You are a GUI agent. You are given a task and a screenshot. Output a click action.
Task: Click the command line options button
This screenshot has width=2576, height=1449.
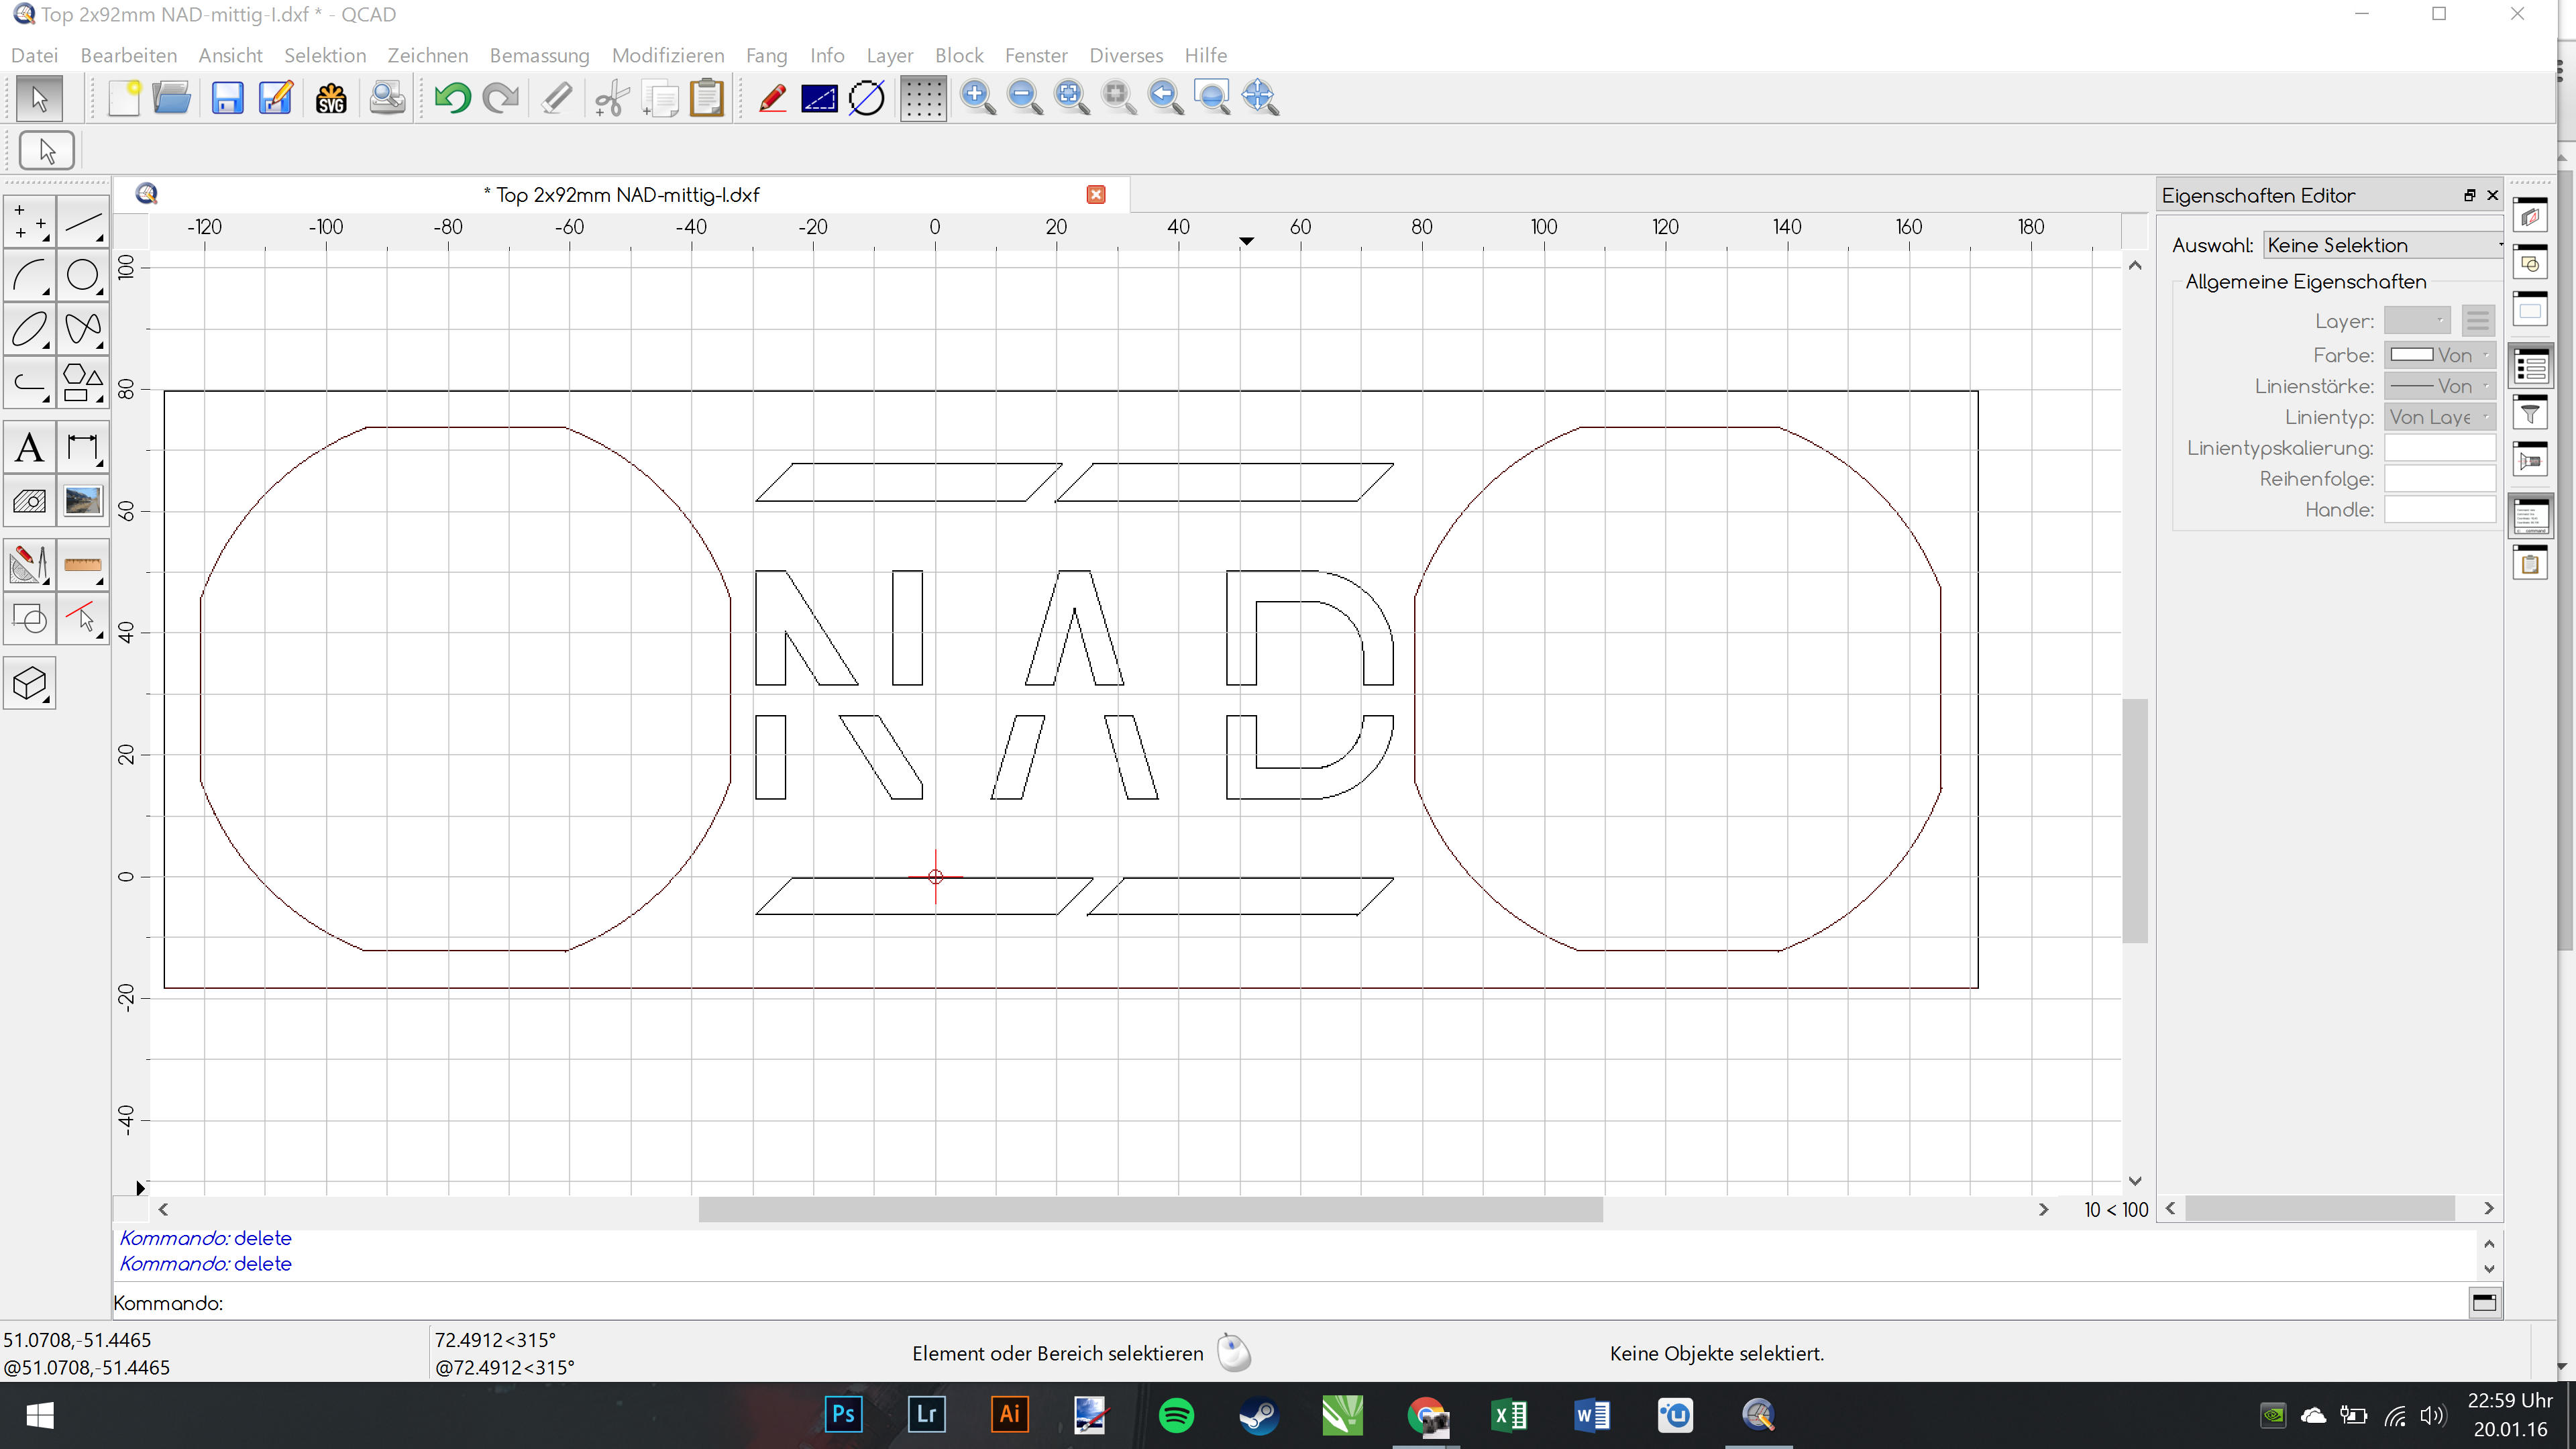click(2484, 1302)
